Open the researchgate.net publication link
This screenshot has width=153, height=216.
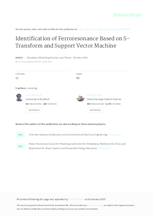click(104, 29)
